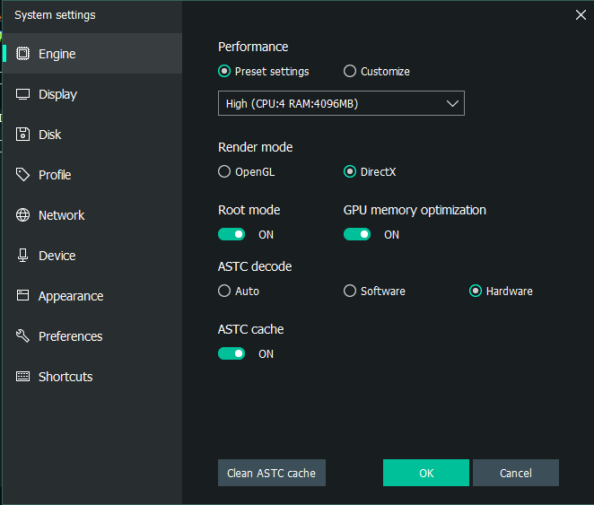Image resolution: width=594 pixels, height=505 pixels.
Task: Choose the Customize performance option
Action: tap(350, 72)
